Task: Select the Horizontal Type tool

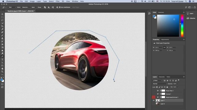Action: tap(2, 60)
